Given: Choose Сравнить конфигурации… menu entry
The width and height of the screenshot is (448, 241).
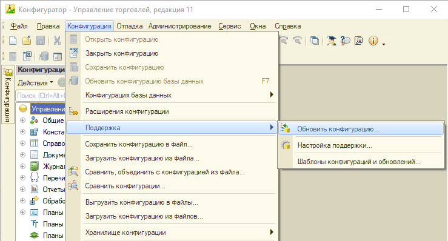Looking at the screenshot, I should coord(172,186).
